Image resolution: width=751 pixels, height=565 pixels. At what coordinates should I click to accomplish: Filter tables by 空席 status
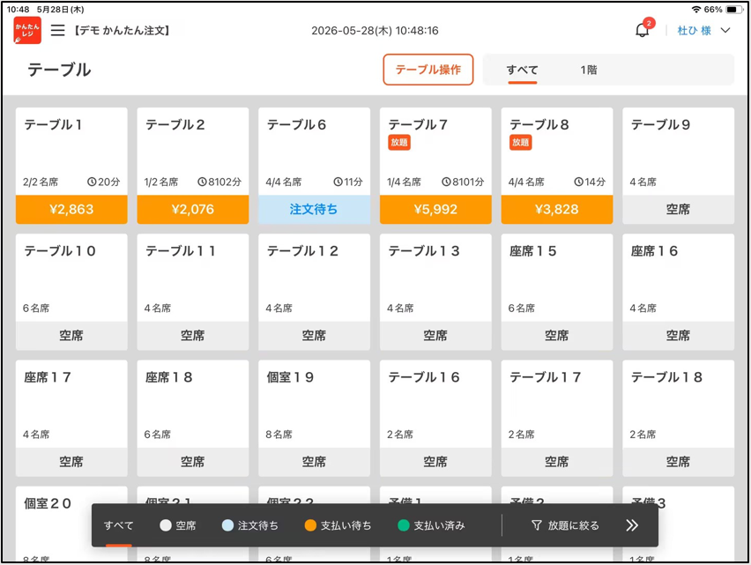click(178, 525)
